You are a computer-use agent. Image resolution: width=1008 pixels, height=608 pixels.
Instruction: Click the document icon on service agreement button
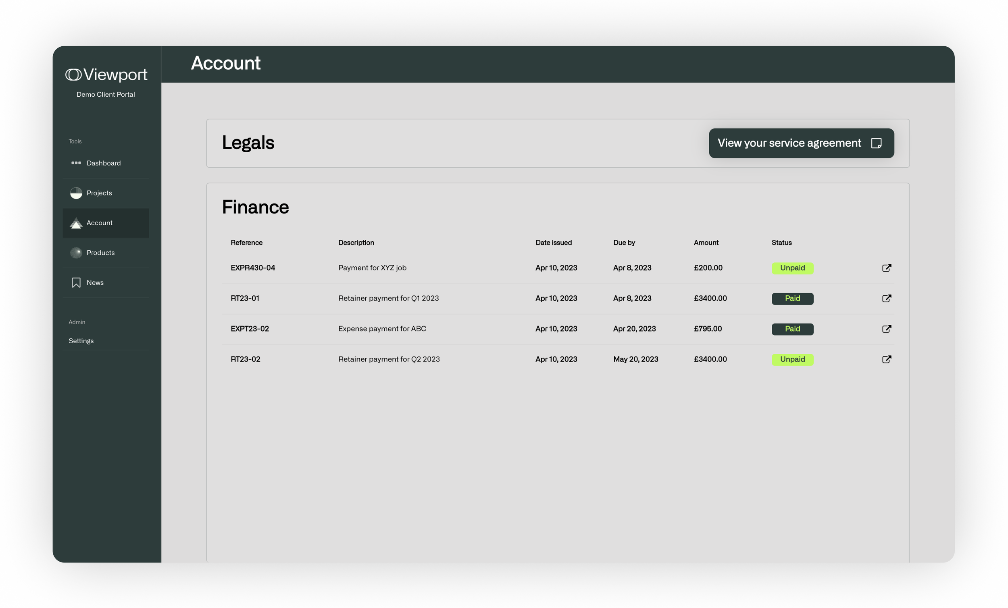click(876, 143)
